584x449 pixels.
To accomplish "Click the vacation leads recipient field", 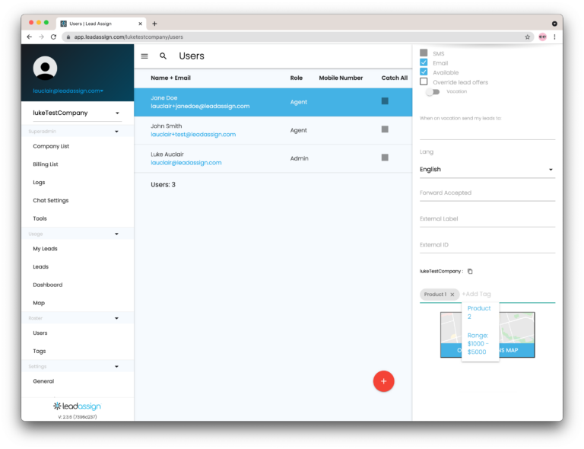I will (x=487, y=132).
